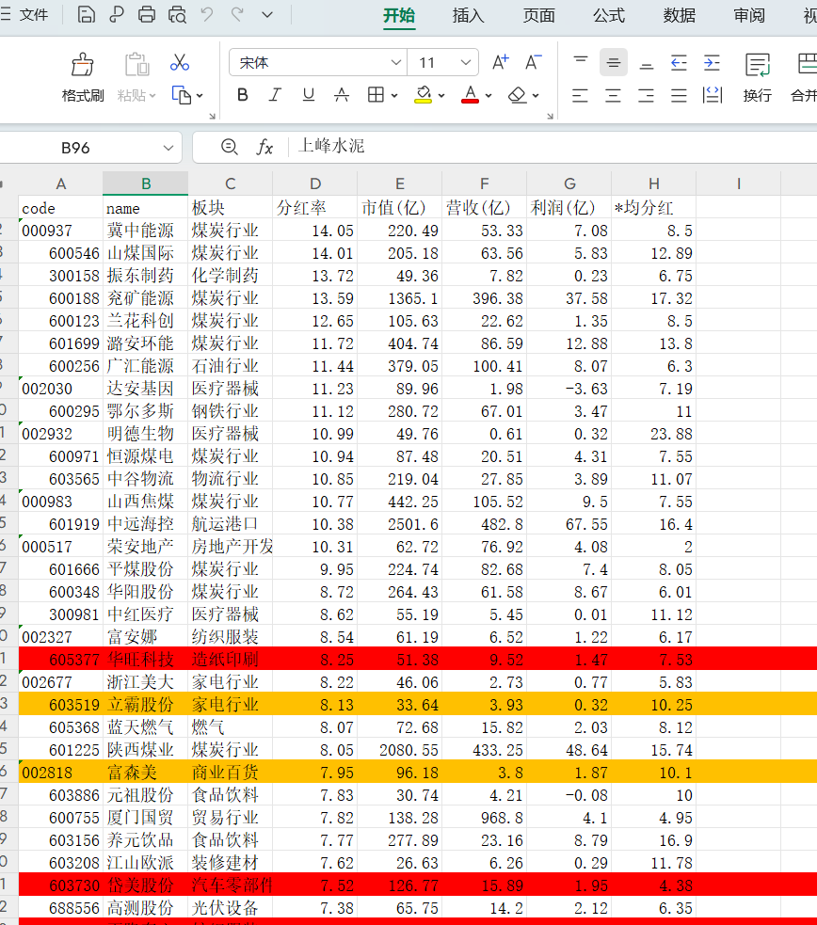Switch to the 页面 tab
Viewport: 817px width, 925px height.
pos(538,15)
